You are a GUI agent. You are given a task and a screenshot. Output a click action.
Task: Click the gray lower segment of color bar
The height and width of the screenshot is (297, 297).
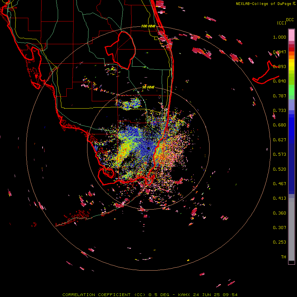coord(291,229)
